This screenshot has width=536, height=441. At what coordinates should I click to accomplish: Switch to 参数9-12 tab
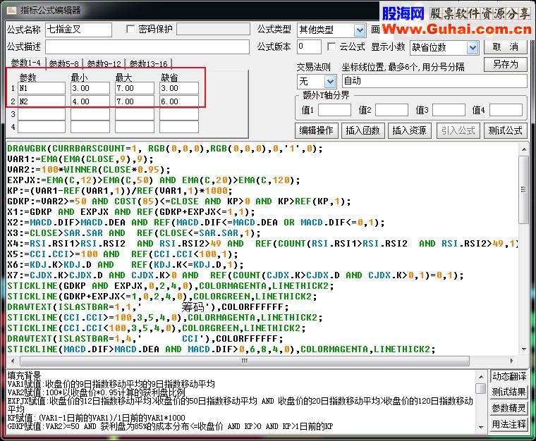pos(104,64)
